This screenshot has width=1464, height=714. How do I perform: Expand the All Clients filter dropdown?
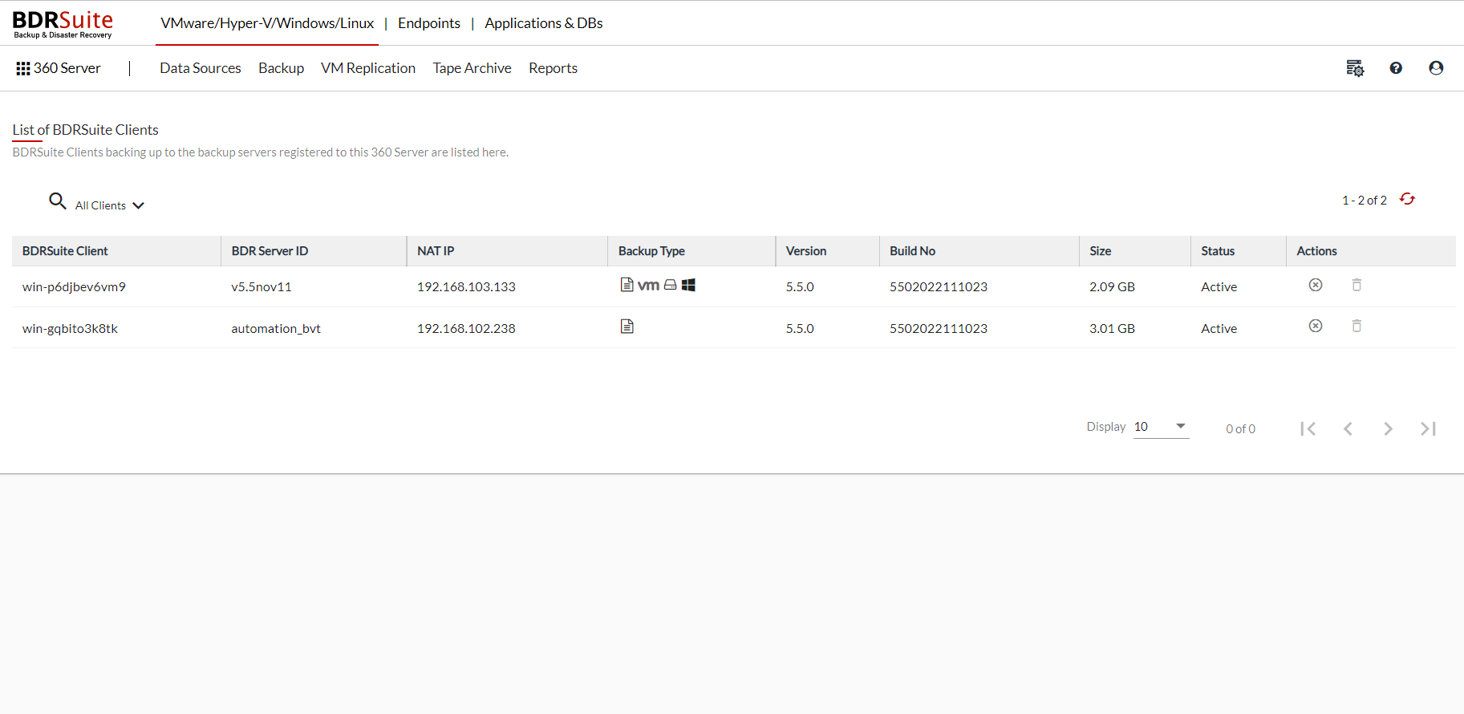tap(110, 205)
